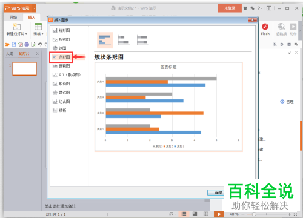Choose 柱形图 column chart in the list
Image resolution: width=303 pixels, height=218 pixels.
(61, 30)
